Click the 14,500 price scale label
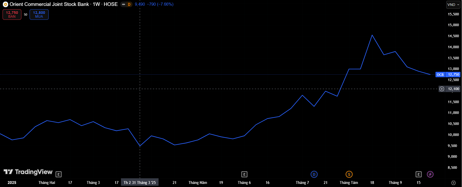 click(453, 36)
